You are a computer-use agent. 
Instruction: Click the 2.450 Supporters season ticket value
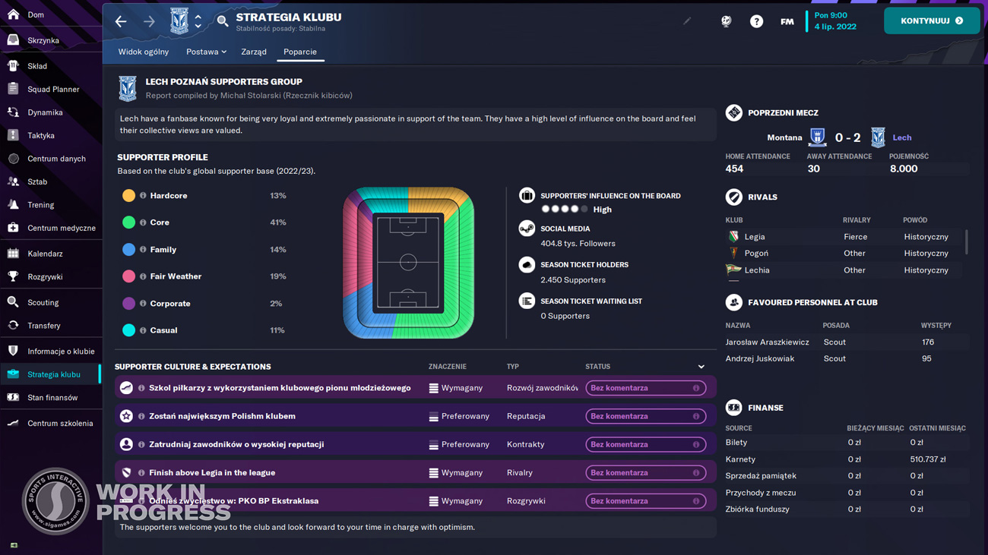pos(573,280)
